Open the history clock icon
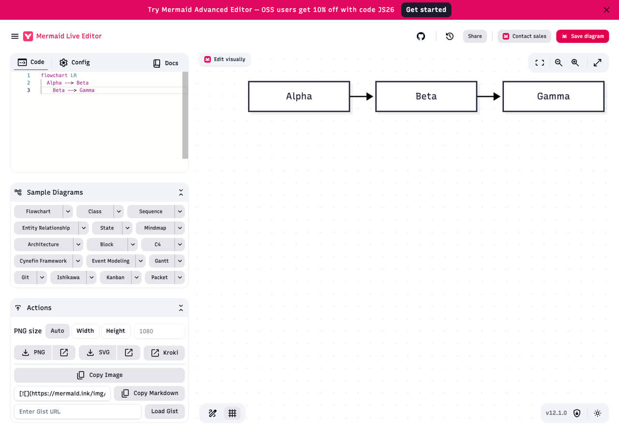This screenshot has width=619, height=433. pos(450,36)
